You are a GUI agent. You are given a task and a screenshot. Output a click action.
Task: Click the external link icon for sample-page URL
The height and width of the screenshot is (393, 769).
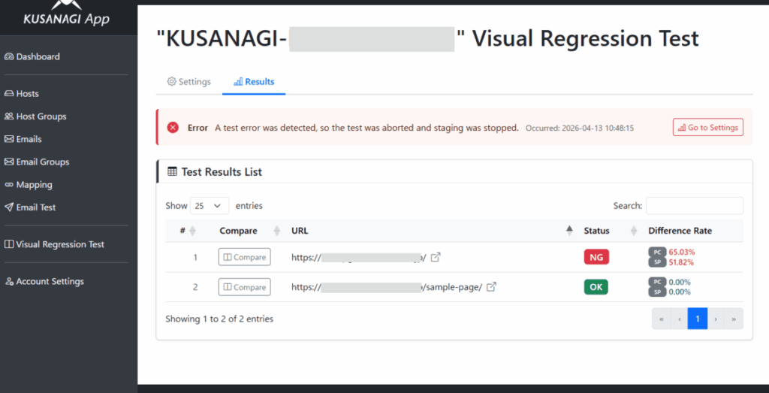click(492, 287)
